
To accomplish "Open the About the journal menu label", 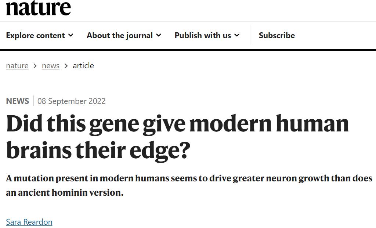I will 119,35.
